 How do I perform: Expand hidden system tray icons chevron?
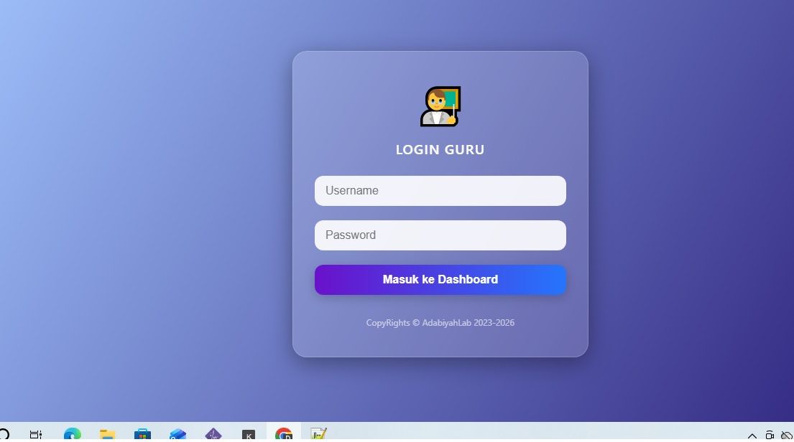coord(752,436)
